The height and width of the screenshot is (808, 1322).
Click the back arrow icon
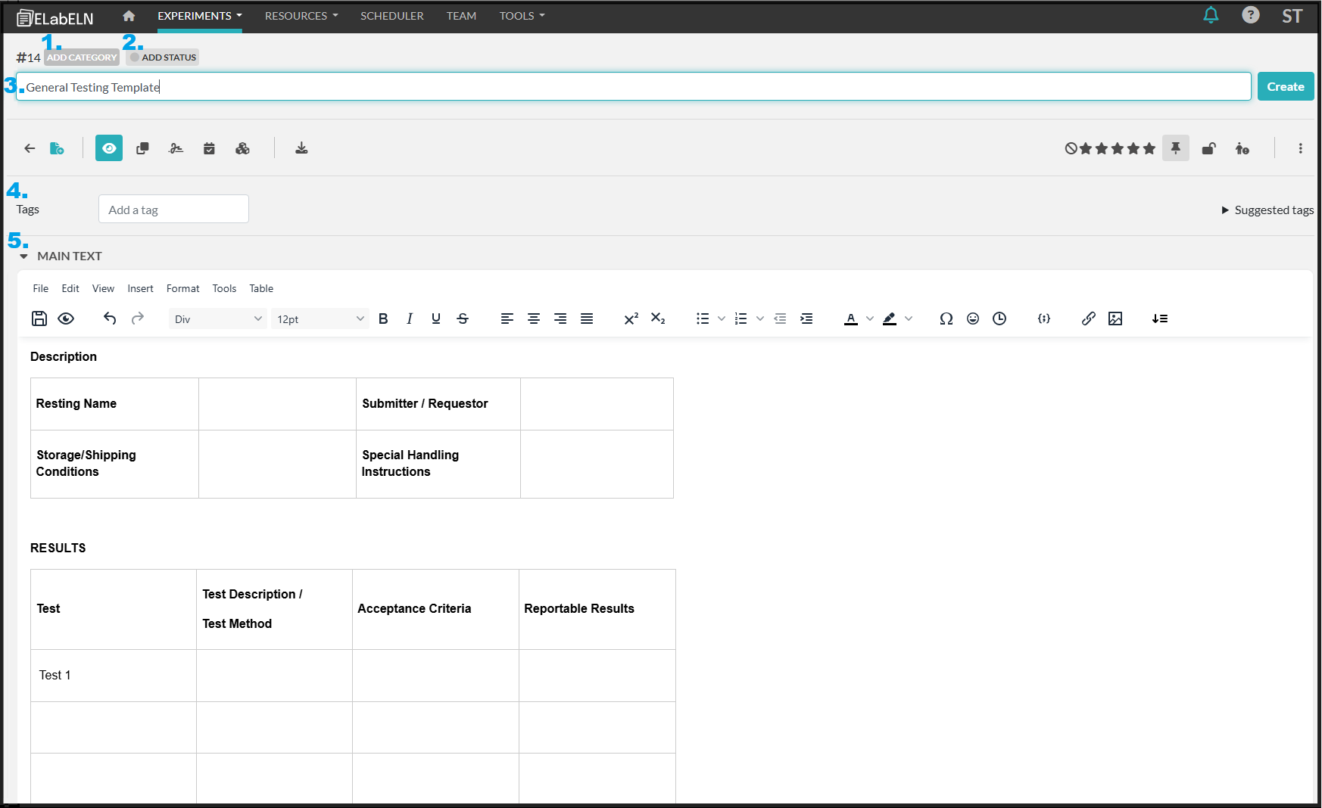(30, 148)
